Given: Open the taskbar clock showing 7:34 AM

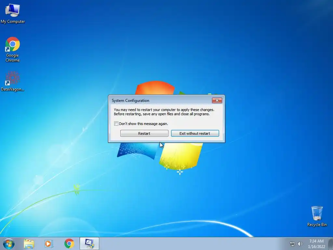Looking at the screenshot, I should coord(316,244).
